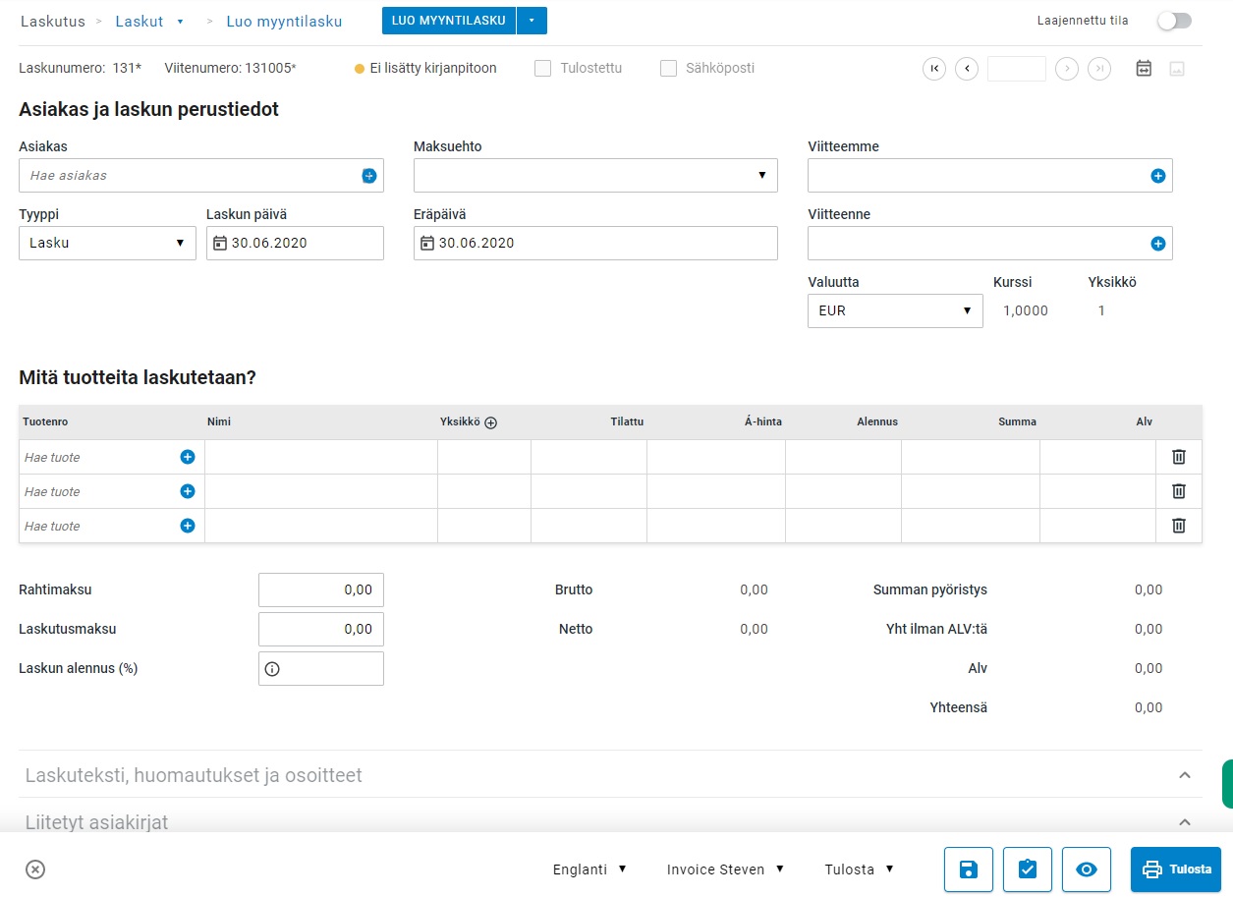The height and width of the screenshot is (897, 1233).
Task: Open the Englanti language menu
Action: (589, 869)
